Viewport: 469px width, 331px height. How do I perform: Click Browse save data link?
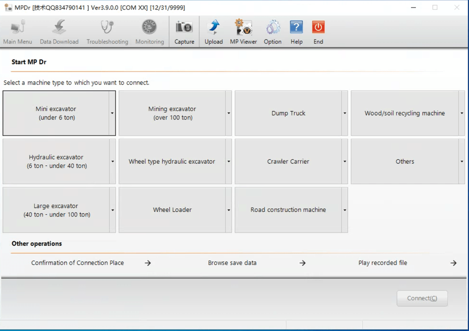(x=232, y=263)
